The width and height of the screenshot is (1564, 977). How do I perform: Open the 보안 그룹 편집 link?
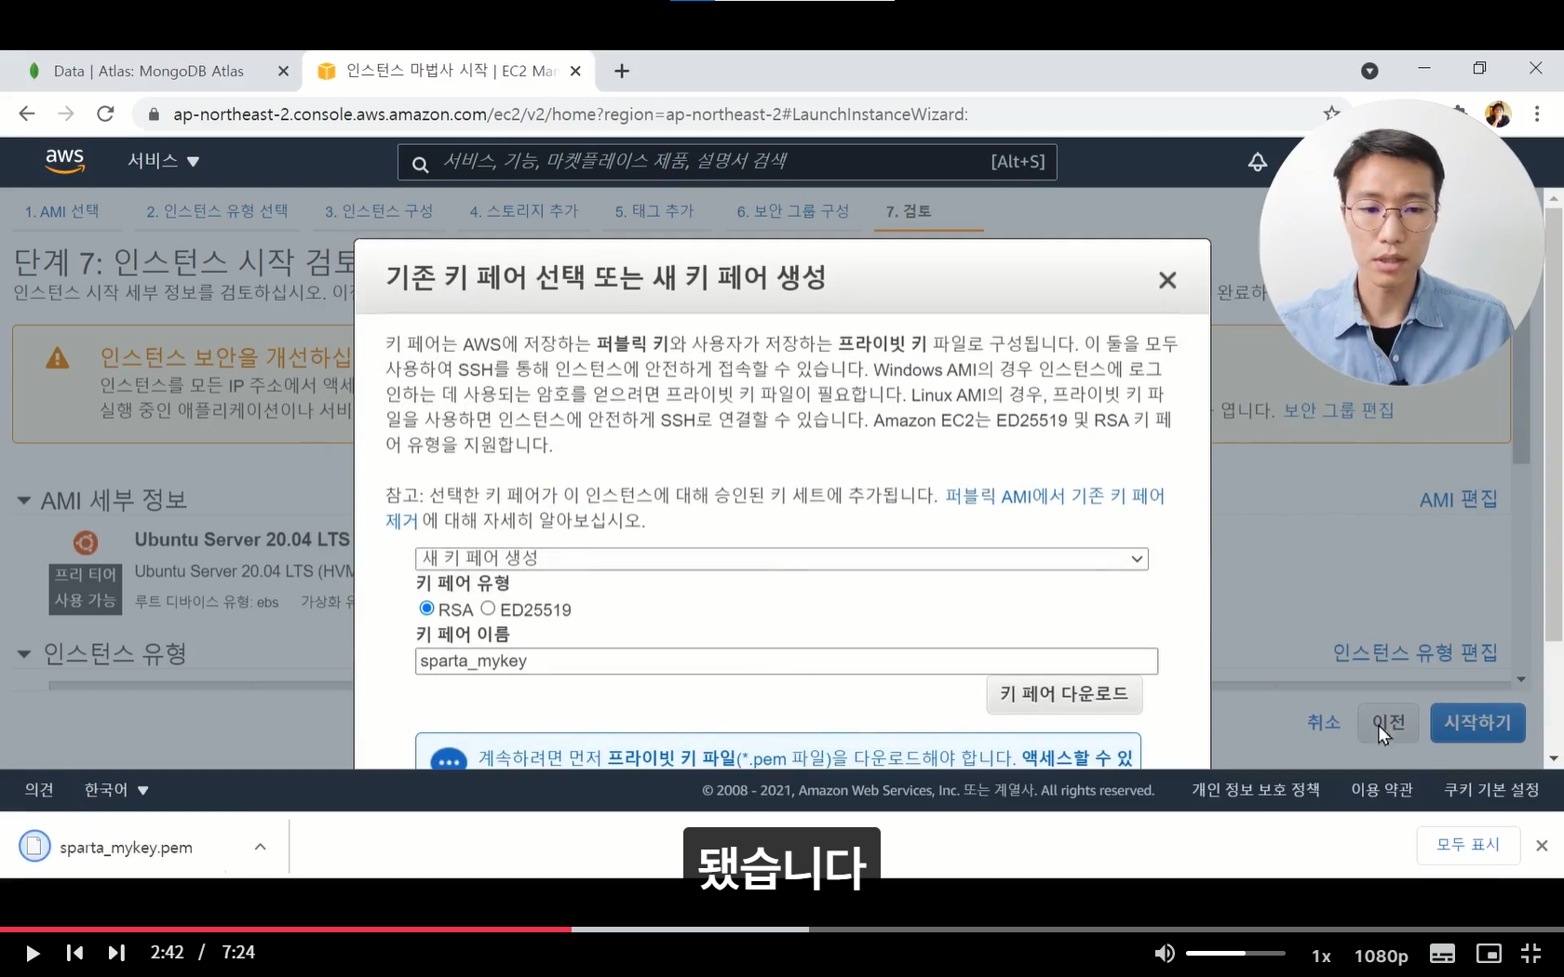tap(1339, 410)
